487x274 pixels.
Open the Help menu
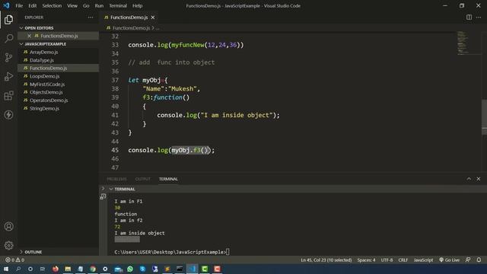click(137, 5)
